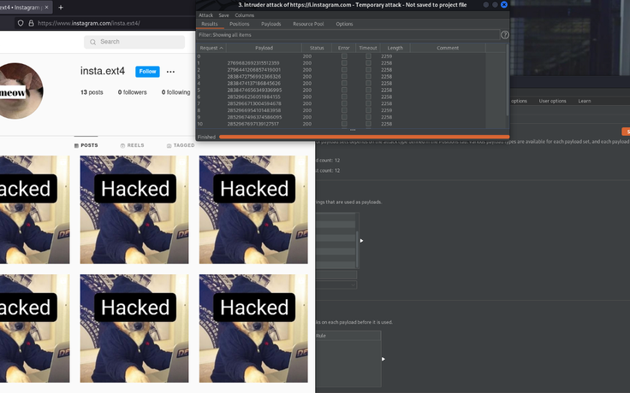The height and width of the screenshot is (393, 630).
Task: Open the 0 following link
Action: tap(176, 92)
